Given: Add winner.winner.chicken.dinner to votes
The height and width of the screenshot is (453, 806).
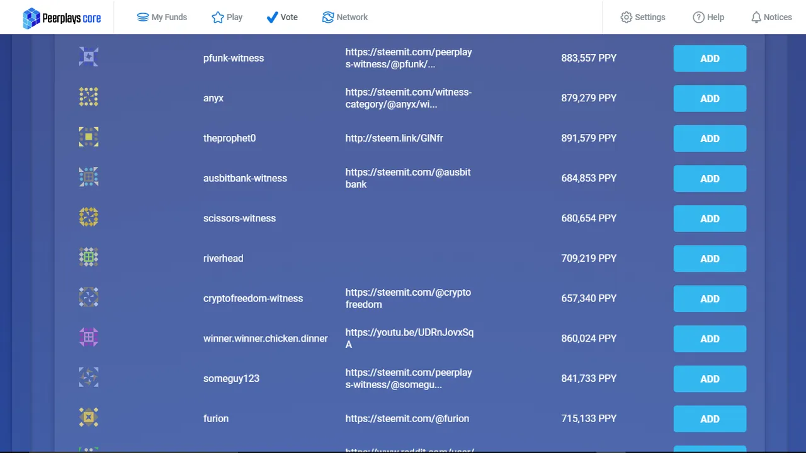Looking at the screenshot, I should tap(710, 338).
